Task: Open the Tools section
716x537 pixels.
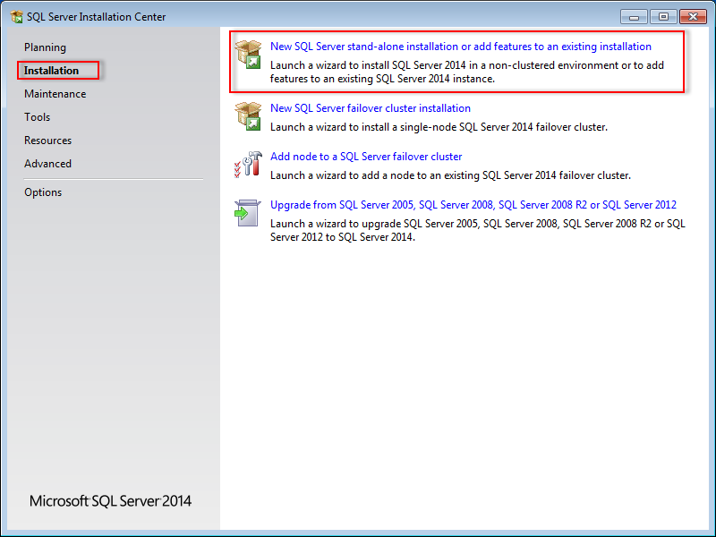Action: (x=38, y=117)
